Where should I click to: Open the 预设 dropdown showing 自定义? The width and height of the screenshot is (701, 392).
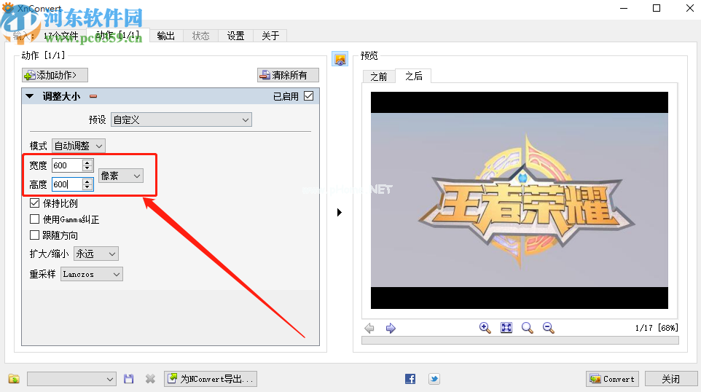(x=181, y=119)
